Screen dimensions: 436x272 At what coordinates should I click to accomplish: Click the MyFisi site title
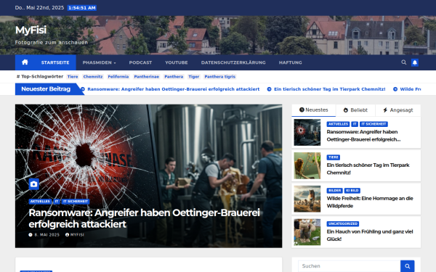pyautogui.click(x=31, y=30)
